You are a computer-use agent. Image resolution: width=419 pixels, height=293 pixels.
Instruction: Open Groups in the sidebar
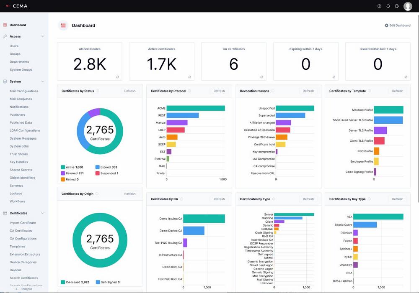15,54
